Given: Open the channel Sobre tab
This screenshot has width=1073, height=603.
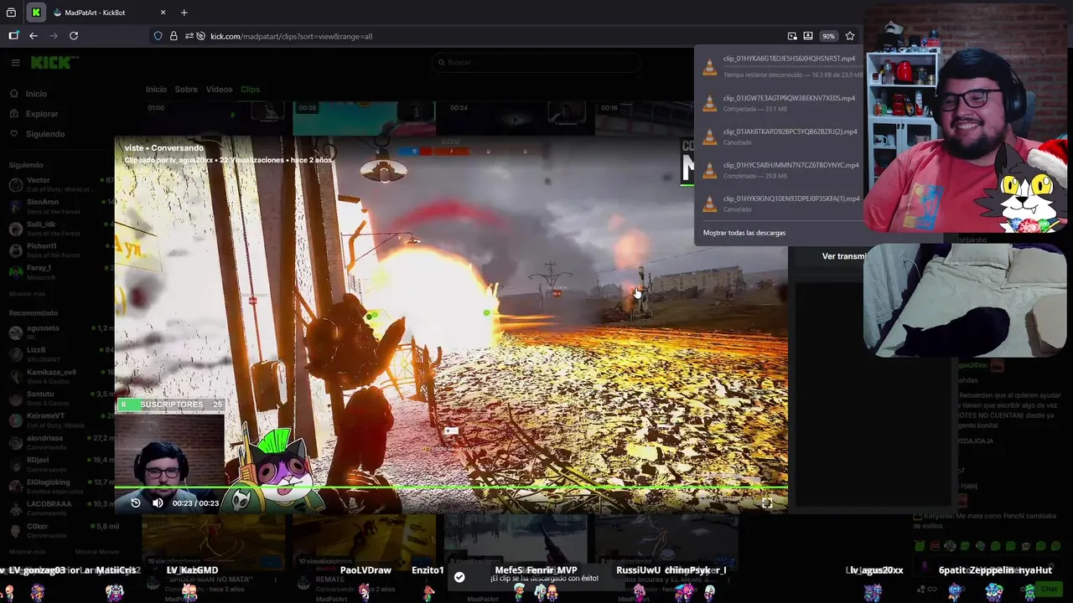Looking at the screenshot, I should click(186, 89).
